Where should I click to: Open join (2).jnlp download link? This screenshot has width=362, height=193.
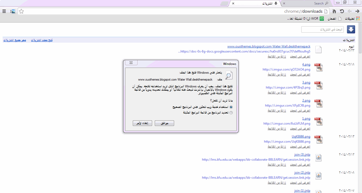pos(302,173)
